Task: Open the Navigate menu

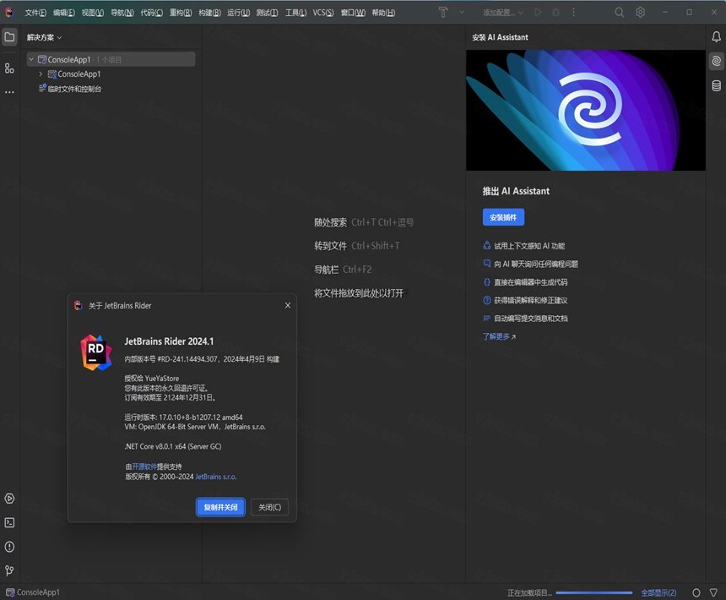Action: 122,13
